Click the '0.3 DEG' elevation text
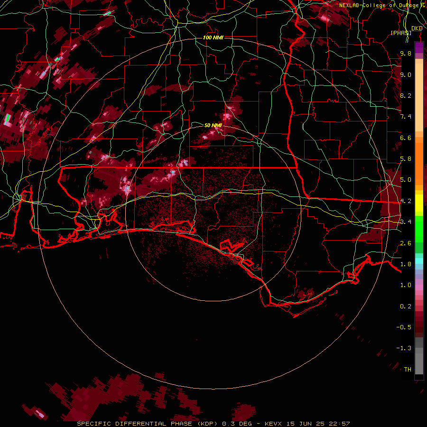 coord(237,424)
